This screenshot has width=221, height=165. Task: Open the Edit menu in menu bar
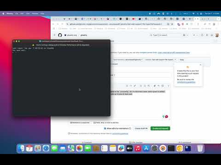click(x=22, y=14)
